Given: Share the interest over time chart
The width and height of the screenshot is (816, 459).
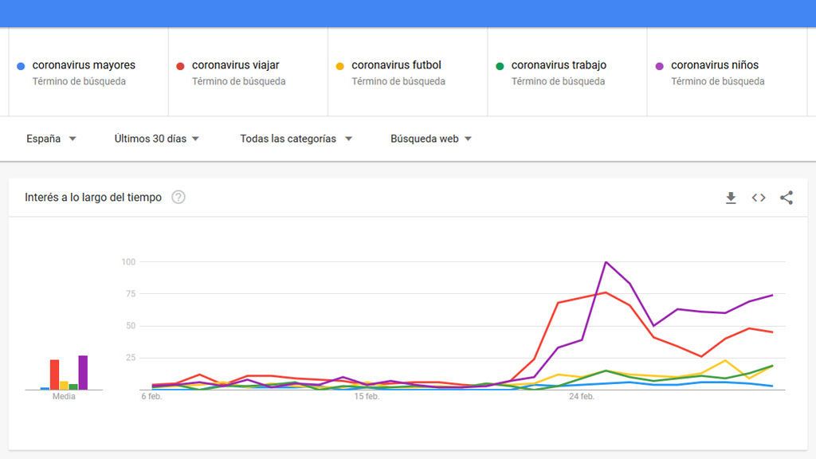Looking at the screenshot, I should 787,198.
